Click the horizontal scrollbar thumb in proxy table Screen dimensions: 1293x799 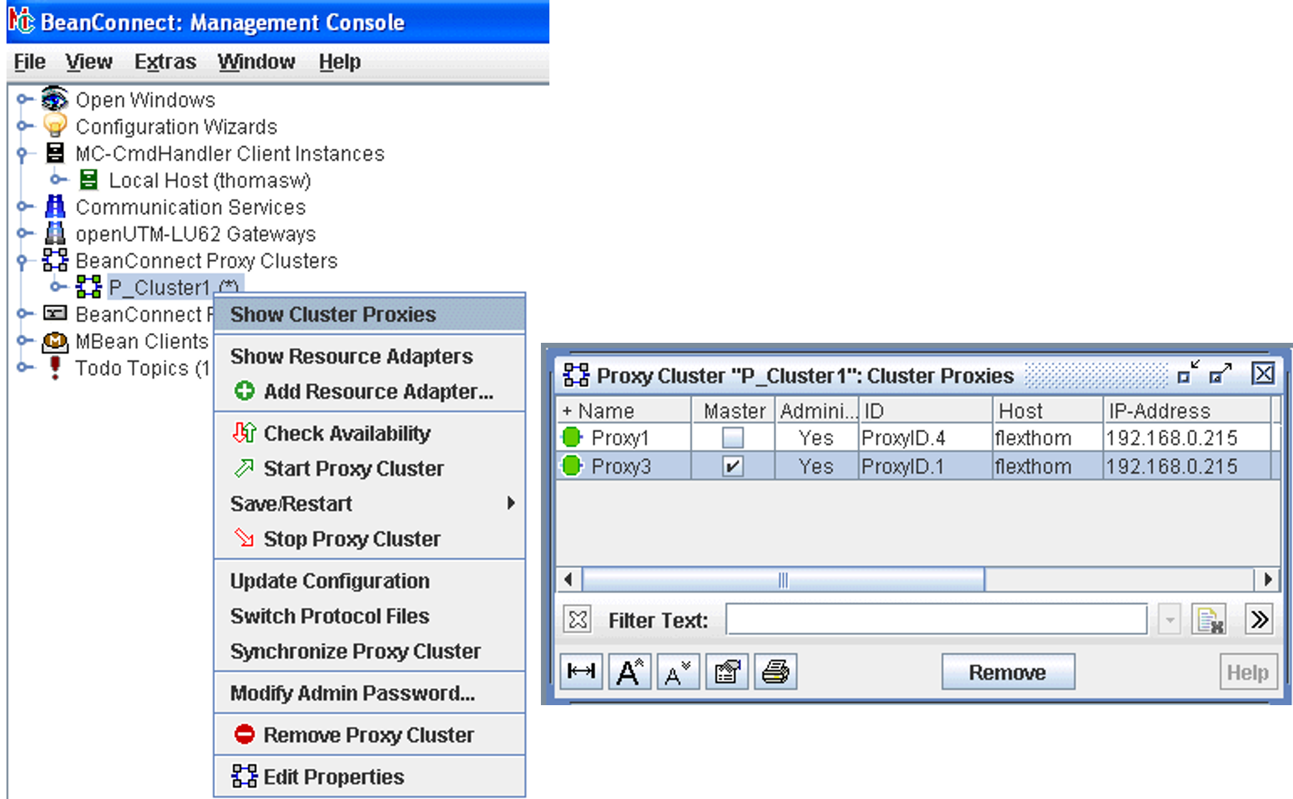tap(783, 579)
